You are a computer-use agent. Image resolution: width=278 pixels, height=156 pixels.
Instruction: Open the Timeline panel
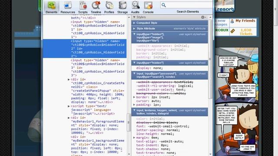click(x=96, y=7)
